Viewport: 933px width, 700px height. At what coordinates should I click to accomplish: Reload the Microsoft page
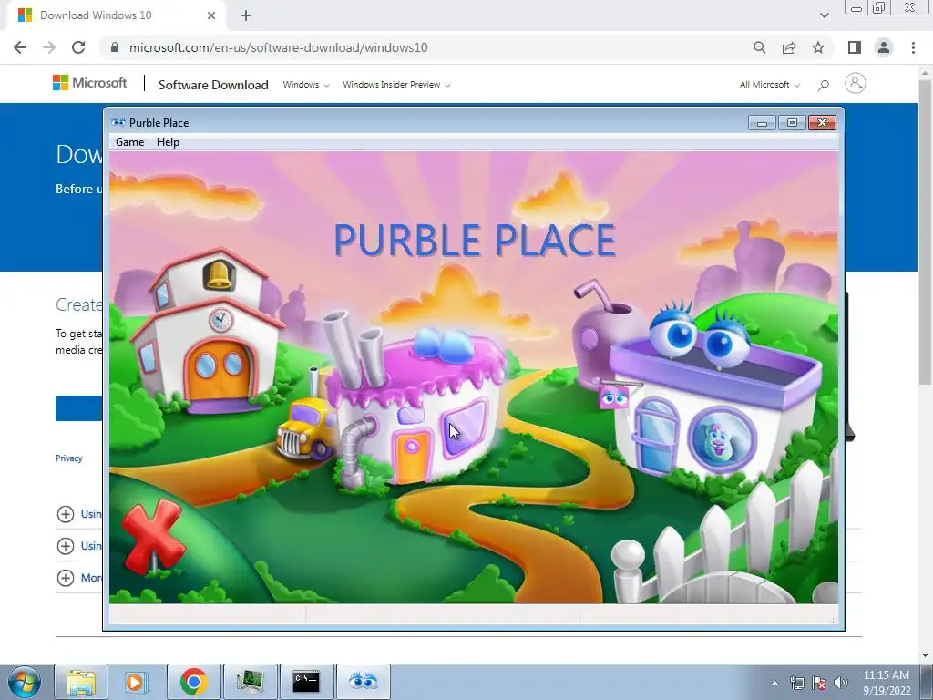[x=78, y=47]
